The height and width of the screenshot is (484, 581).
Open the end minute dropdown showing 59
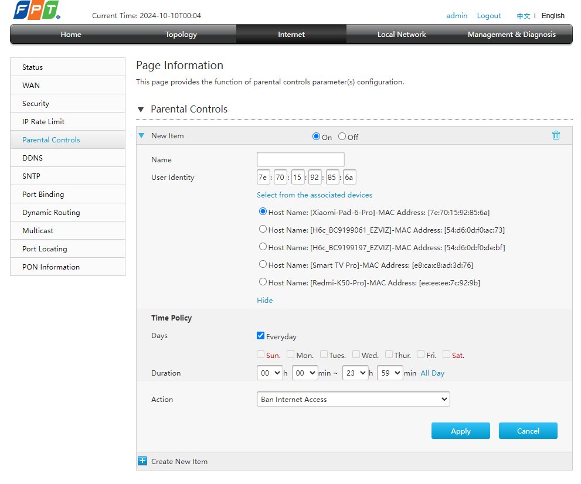tap(390, 373)
